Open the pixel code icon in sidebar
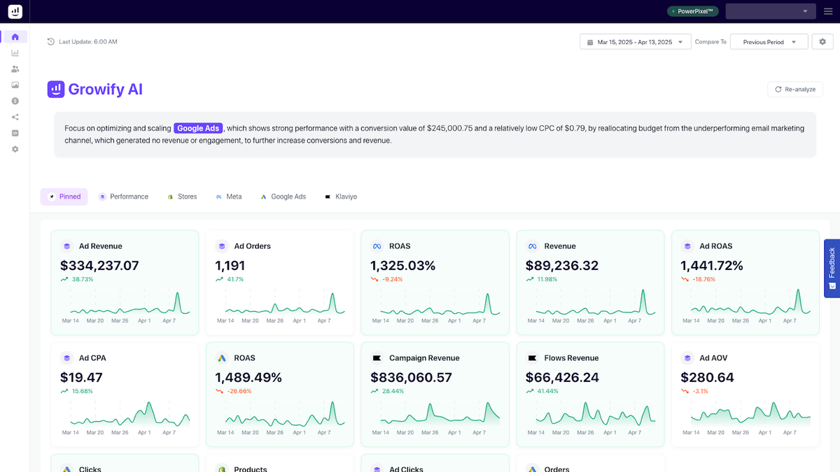Image resolution: width=840 pixels, height=472 pixels. 15,133
